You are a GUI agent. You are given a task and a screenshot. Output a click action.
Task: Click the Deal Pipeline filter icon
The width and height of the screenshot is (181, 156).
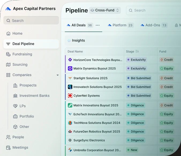tap(8, 44)
